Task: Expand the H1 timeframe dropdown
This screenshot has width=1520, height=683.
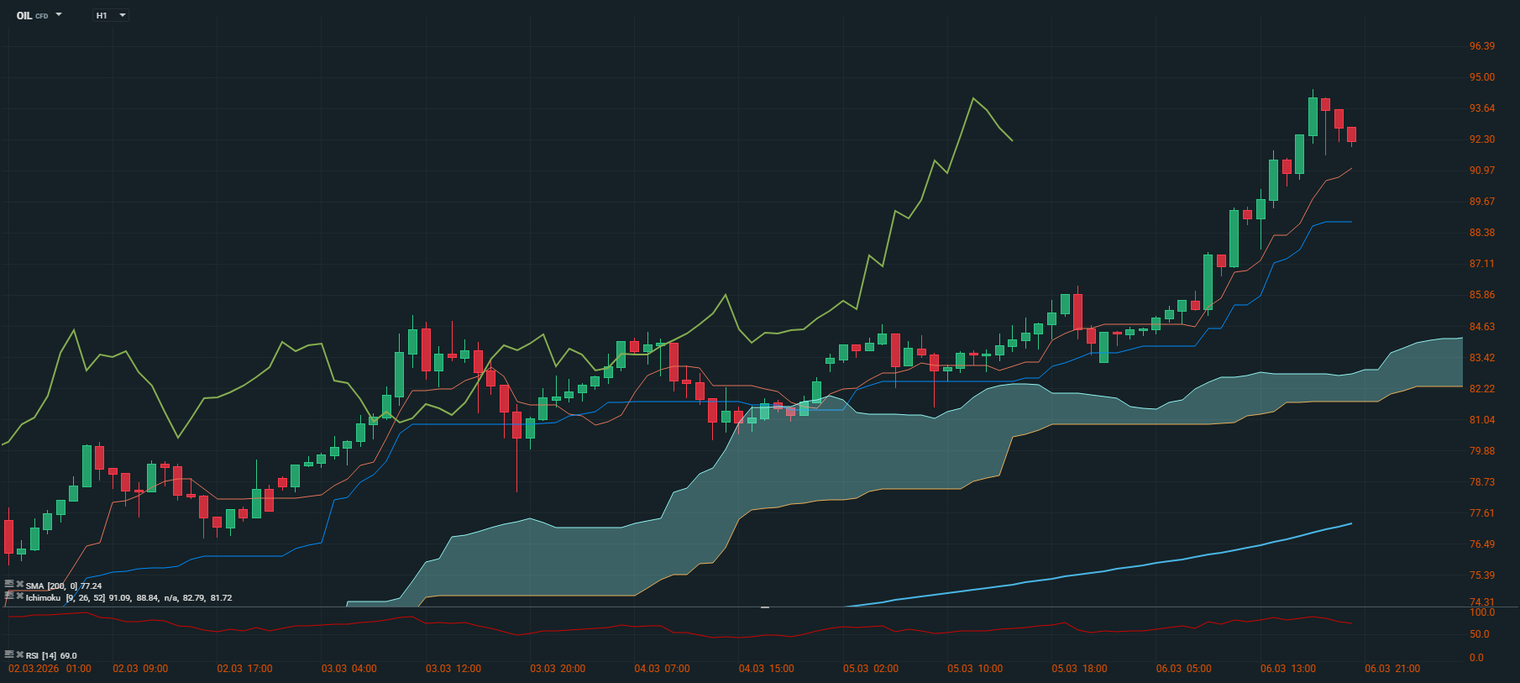Action: [x=111, y=15]
